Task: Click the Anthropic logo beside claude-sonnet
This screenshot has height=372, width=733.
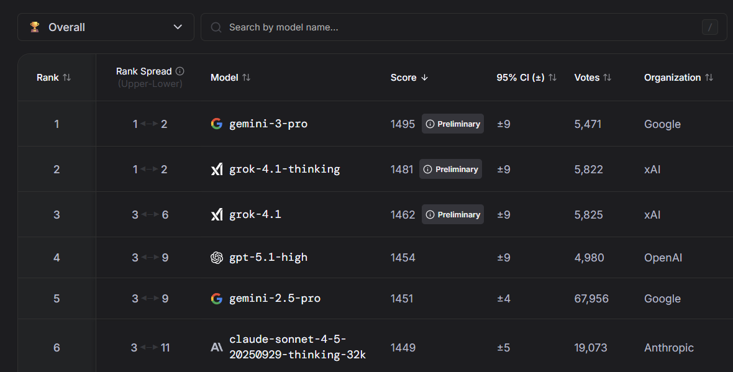Action: [216, 348]
